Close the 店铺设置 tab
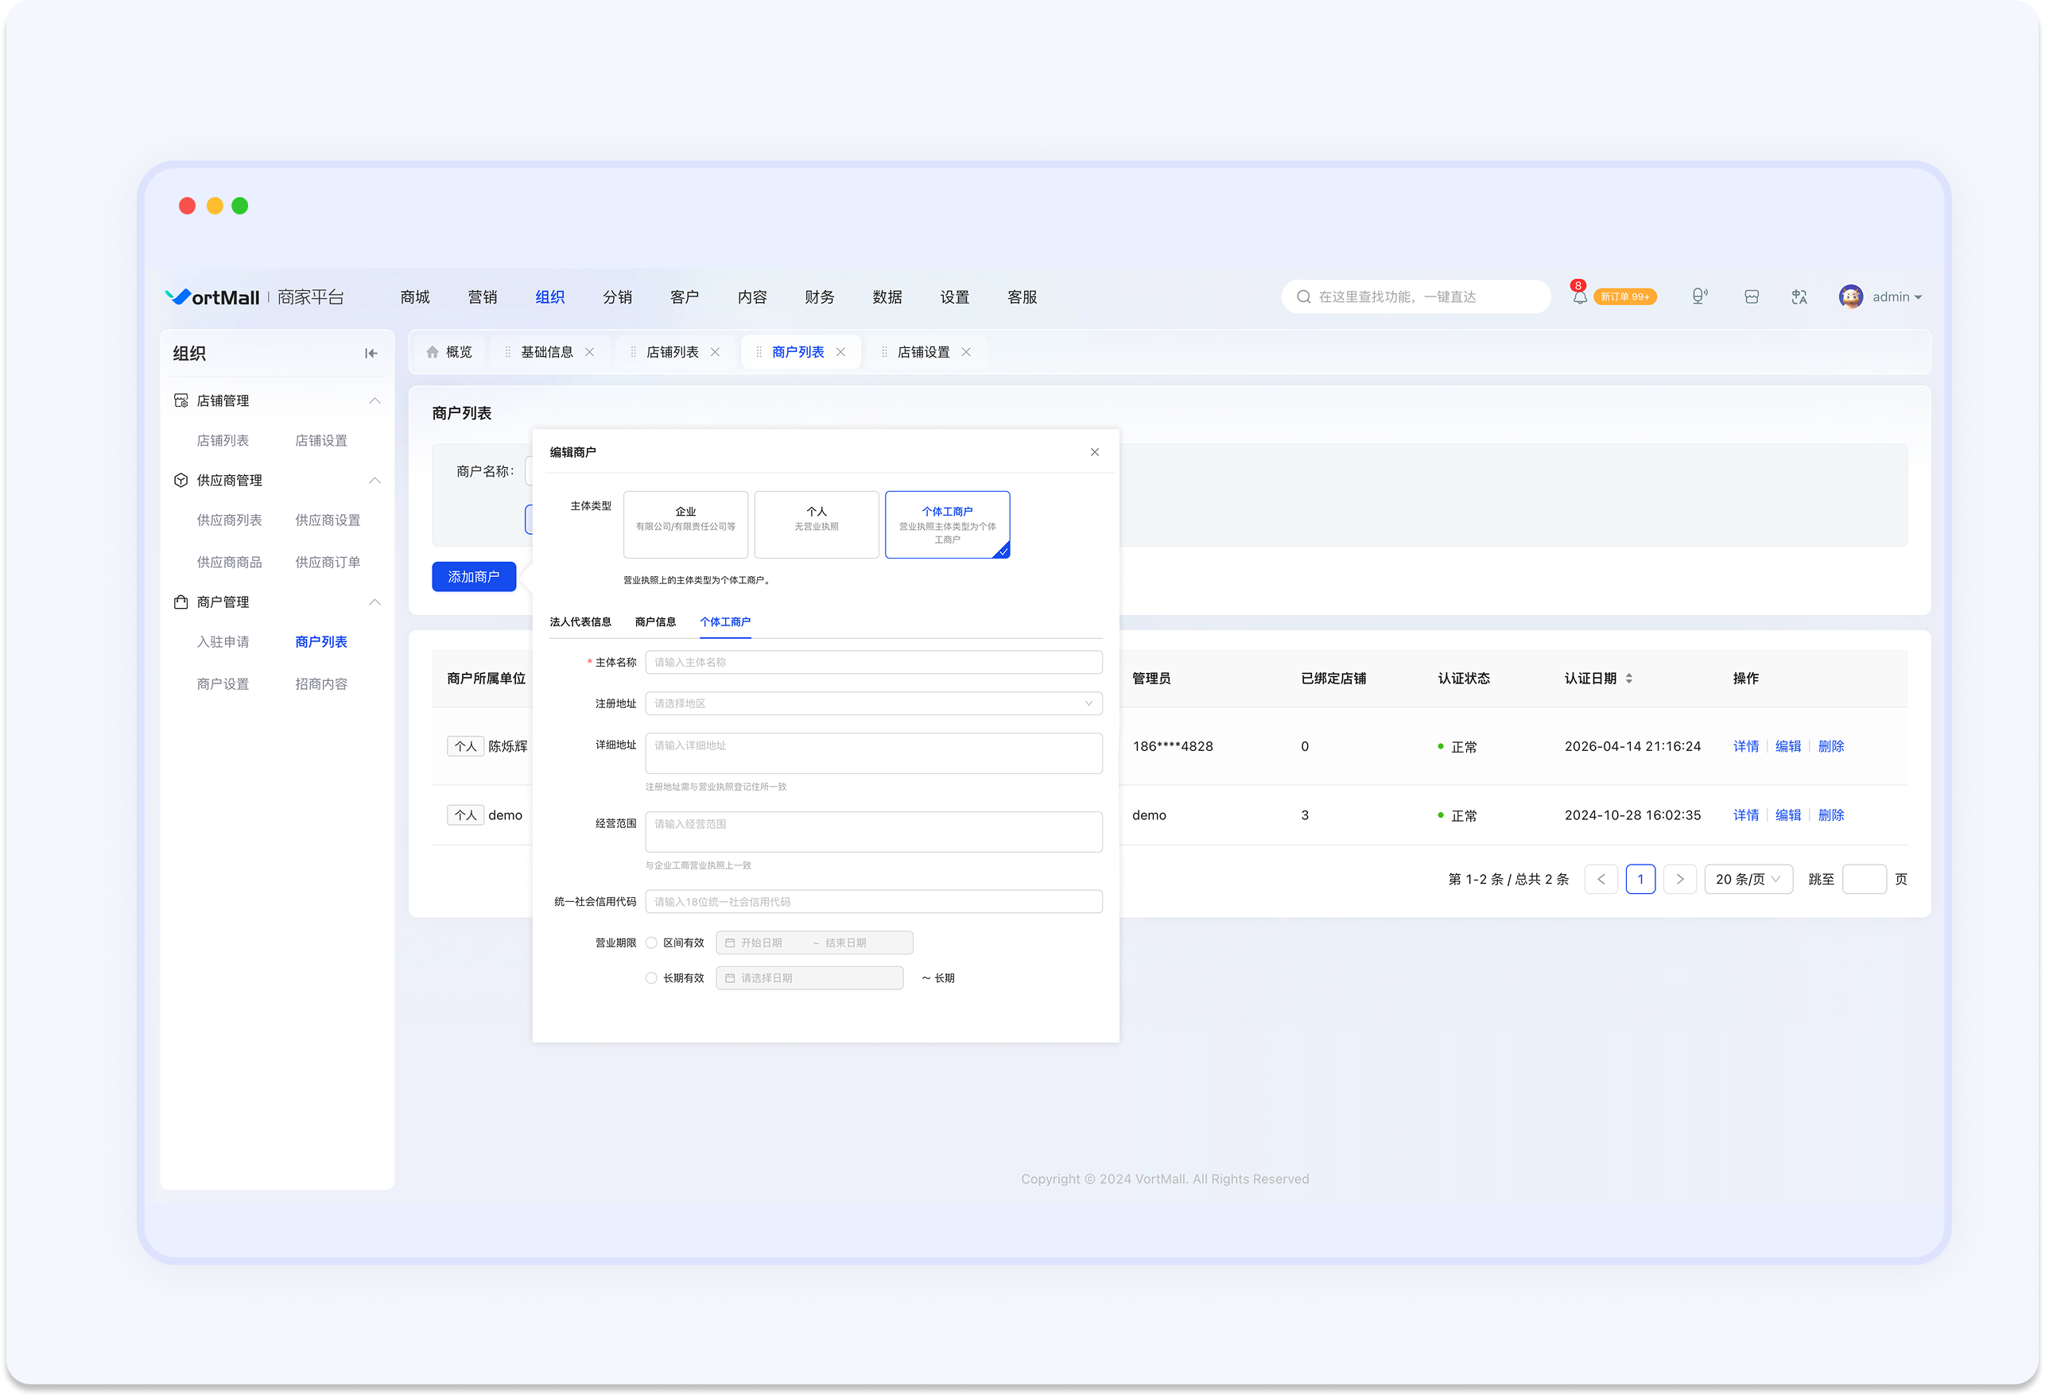The height and width of the screenshot is (1397, 2045). (966, 352)
